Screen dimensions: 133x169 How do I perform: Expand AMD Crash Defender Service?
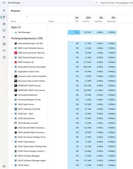click(12, 48)
